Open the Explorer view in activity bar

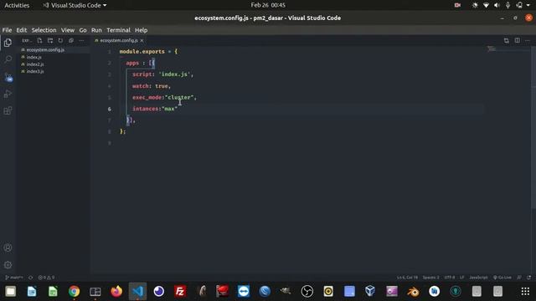click(x=8, y=43)
